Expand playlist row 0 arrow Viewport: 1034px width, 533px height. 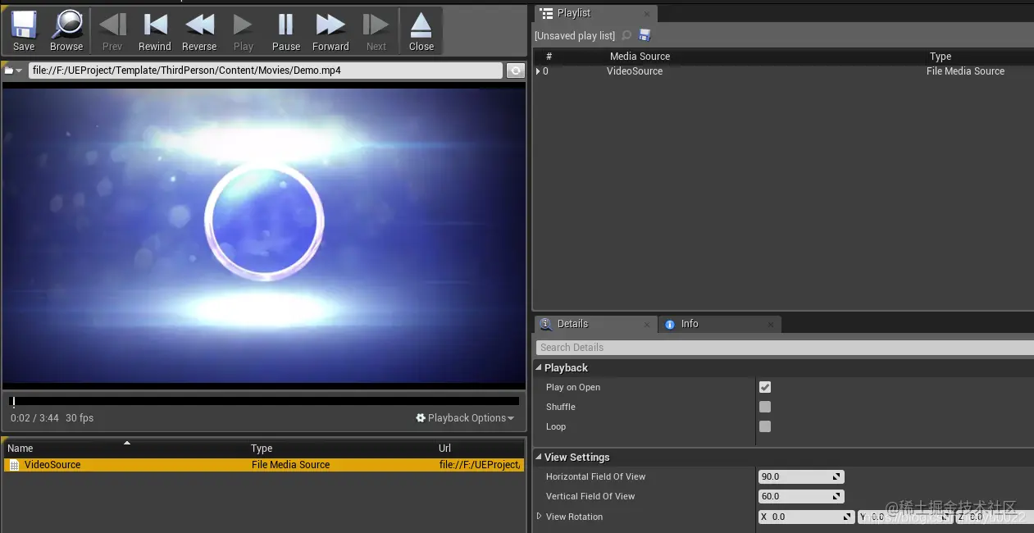538,71
